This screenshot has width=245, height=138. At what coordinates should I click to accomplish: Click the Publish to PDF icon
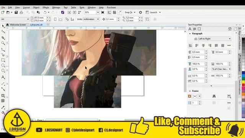[80, 12]
